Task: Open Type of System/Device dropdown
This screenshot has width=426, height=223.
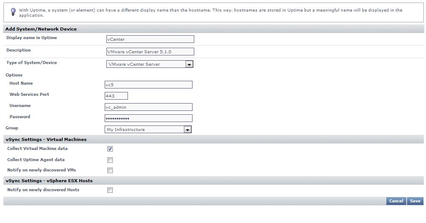Action: [189, 64]
